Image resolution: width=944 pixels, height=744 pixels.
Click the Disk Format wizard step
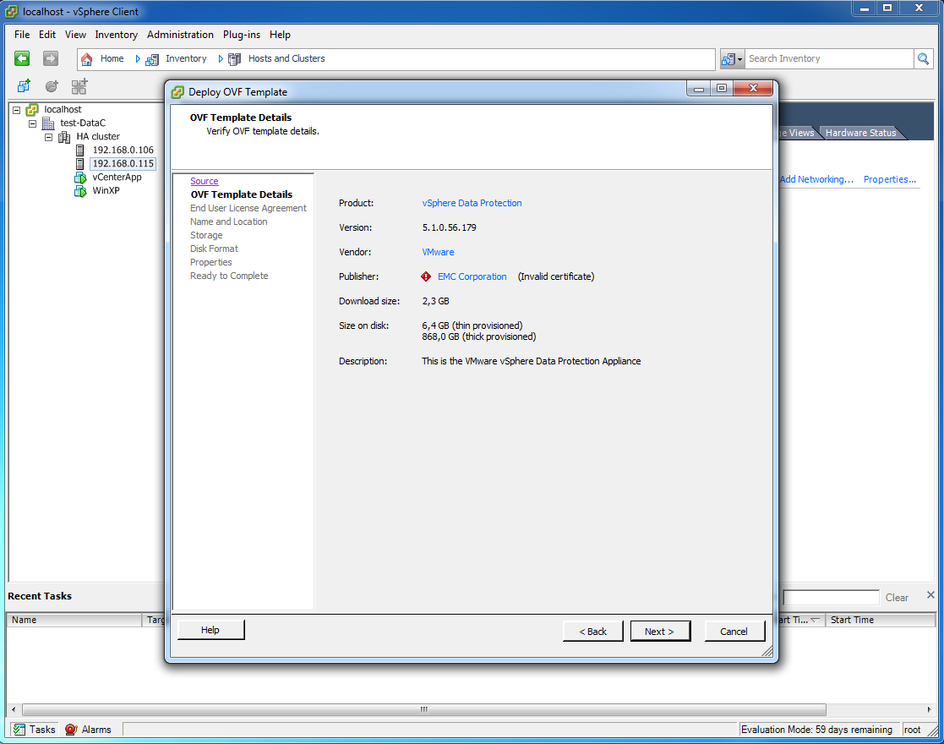214,249
